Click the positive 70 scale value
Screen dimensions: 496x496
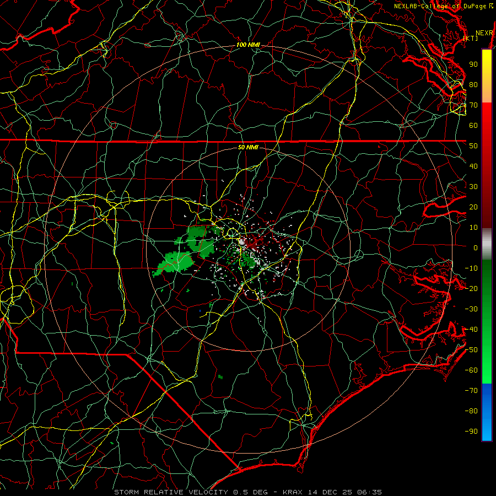pyautogui.click(x=473, y=105)
